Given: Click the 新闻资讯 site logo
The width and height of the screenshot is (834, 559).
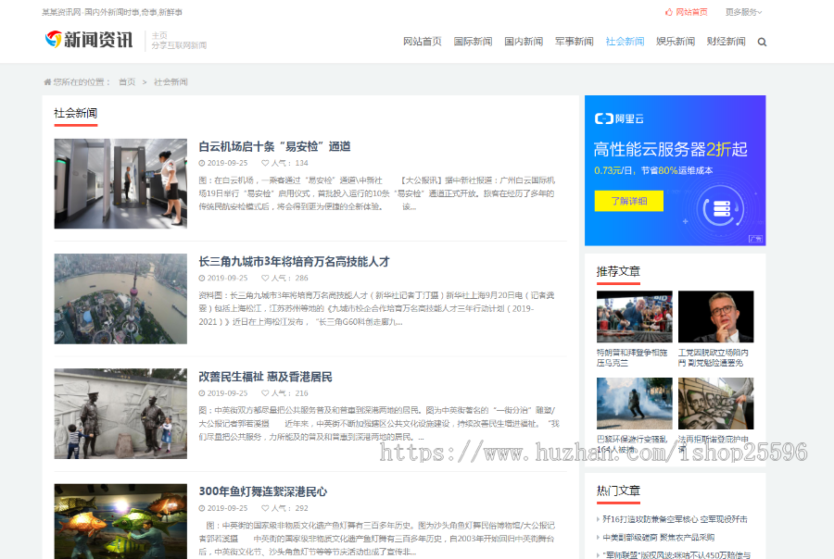Looking at the screenshot, I should point(89,40).
